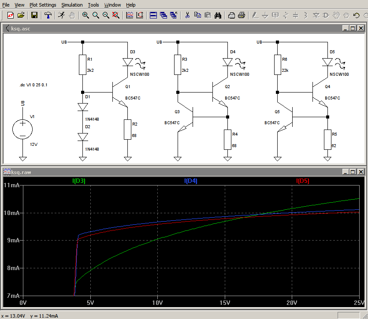Click resistor R1 2k2 value
The width and height of the screenshot is (368, 319).
(90, 70)
